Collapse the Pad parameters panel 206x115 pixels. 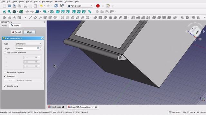point(42,38)
